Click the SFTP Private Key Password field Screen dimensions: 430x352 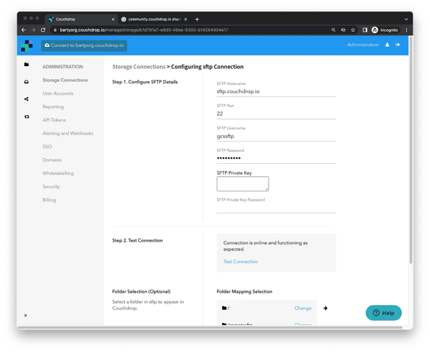[276, 208]
